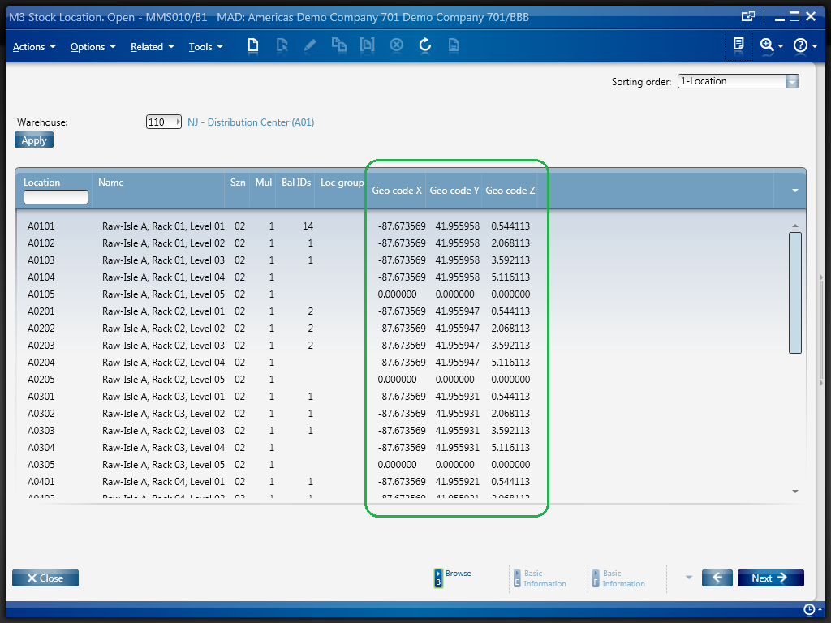This screenshot has width=831, height=623.
Task: Click the Close button at bottom left
Action: (x=45, y=578)
